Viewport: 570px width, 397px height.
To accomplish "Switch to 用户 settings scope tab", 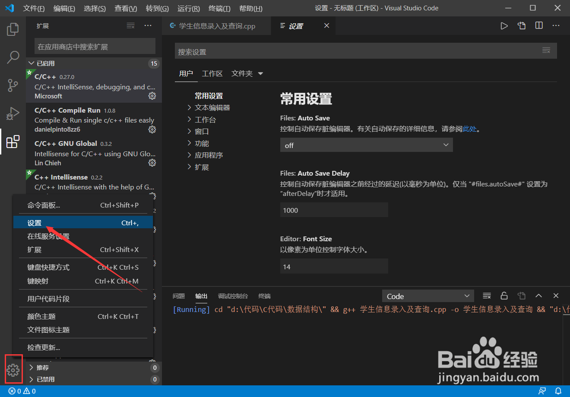I will click(186, 74).
